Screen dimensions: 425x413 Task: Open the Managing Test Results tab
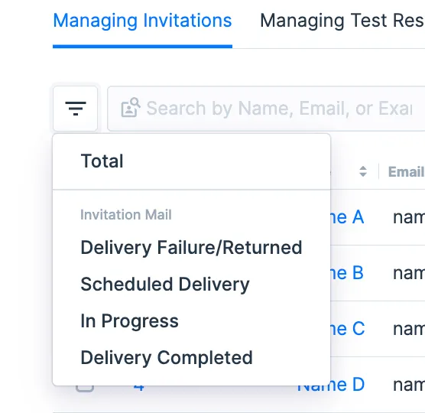click(342, 21)
